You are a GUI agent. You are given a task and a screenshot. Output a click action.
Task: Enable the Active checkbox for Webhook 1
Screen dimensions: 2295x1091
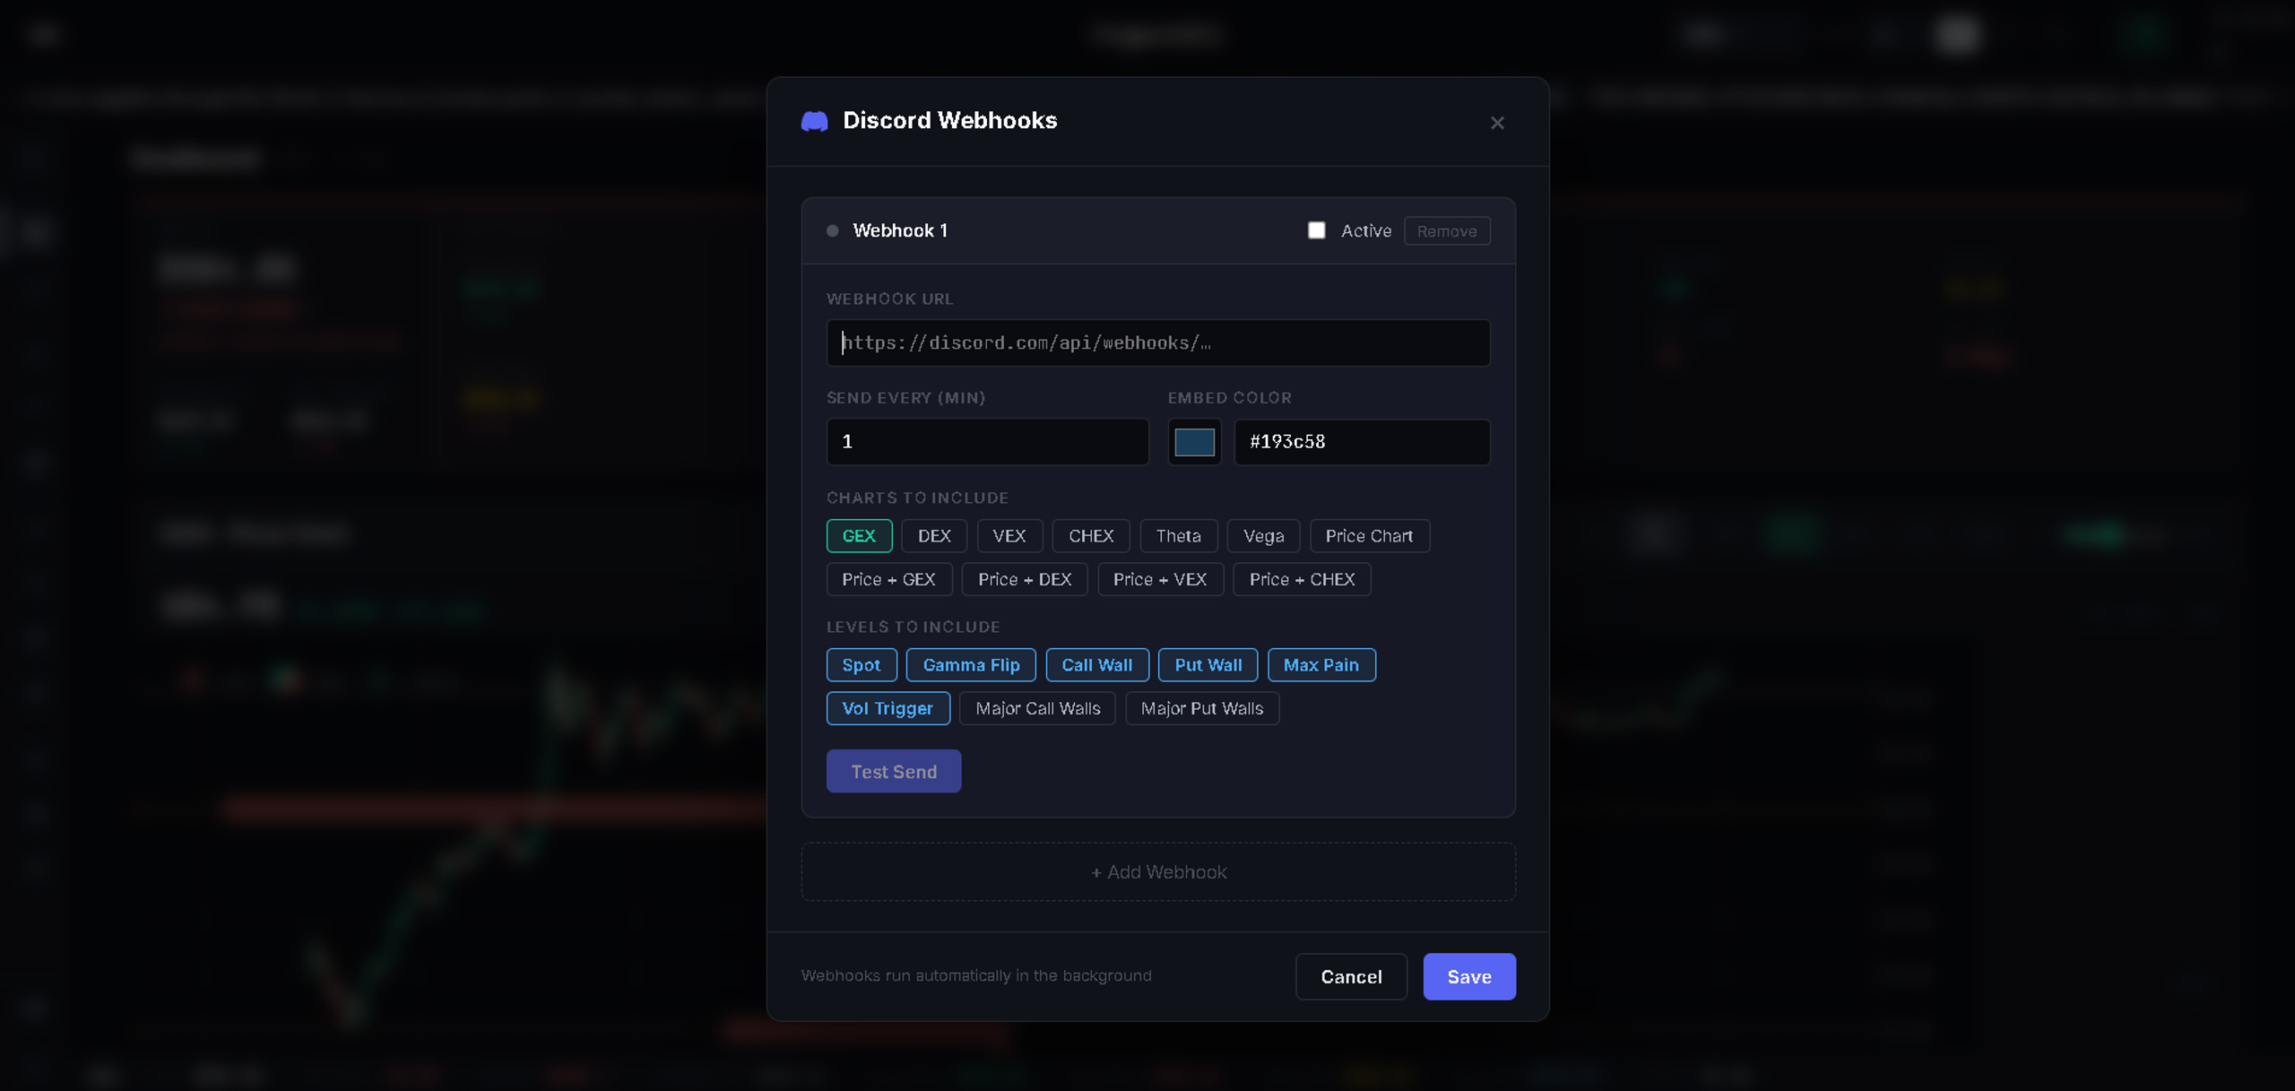tap(1316, 230)
